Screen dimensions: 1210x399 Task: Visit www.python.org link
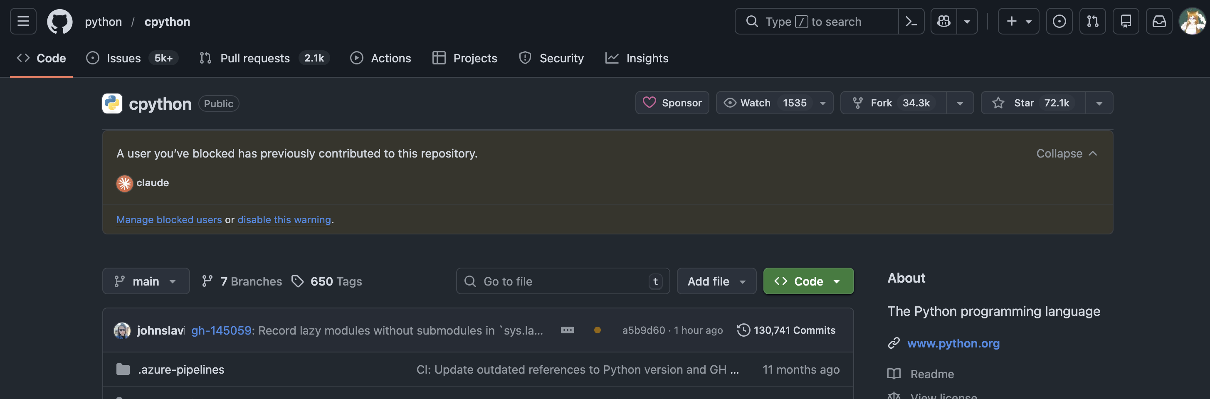953,343
